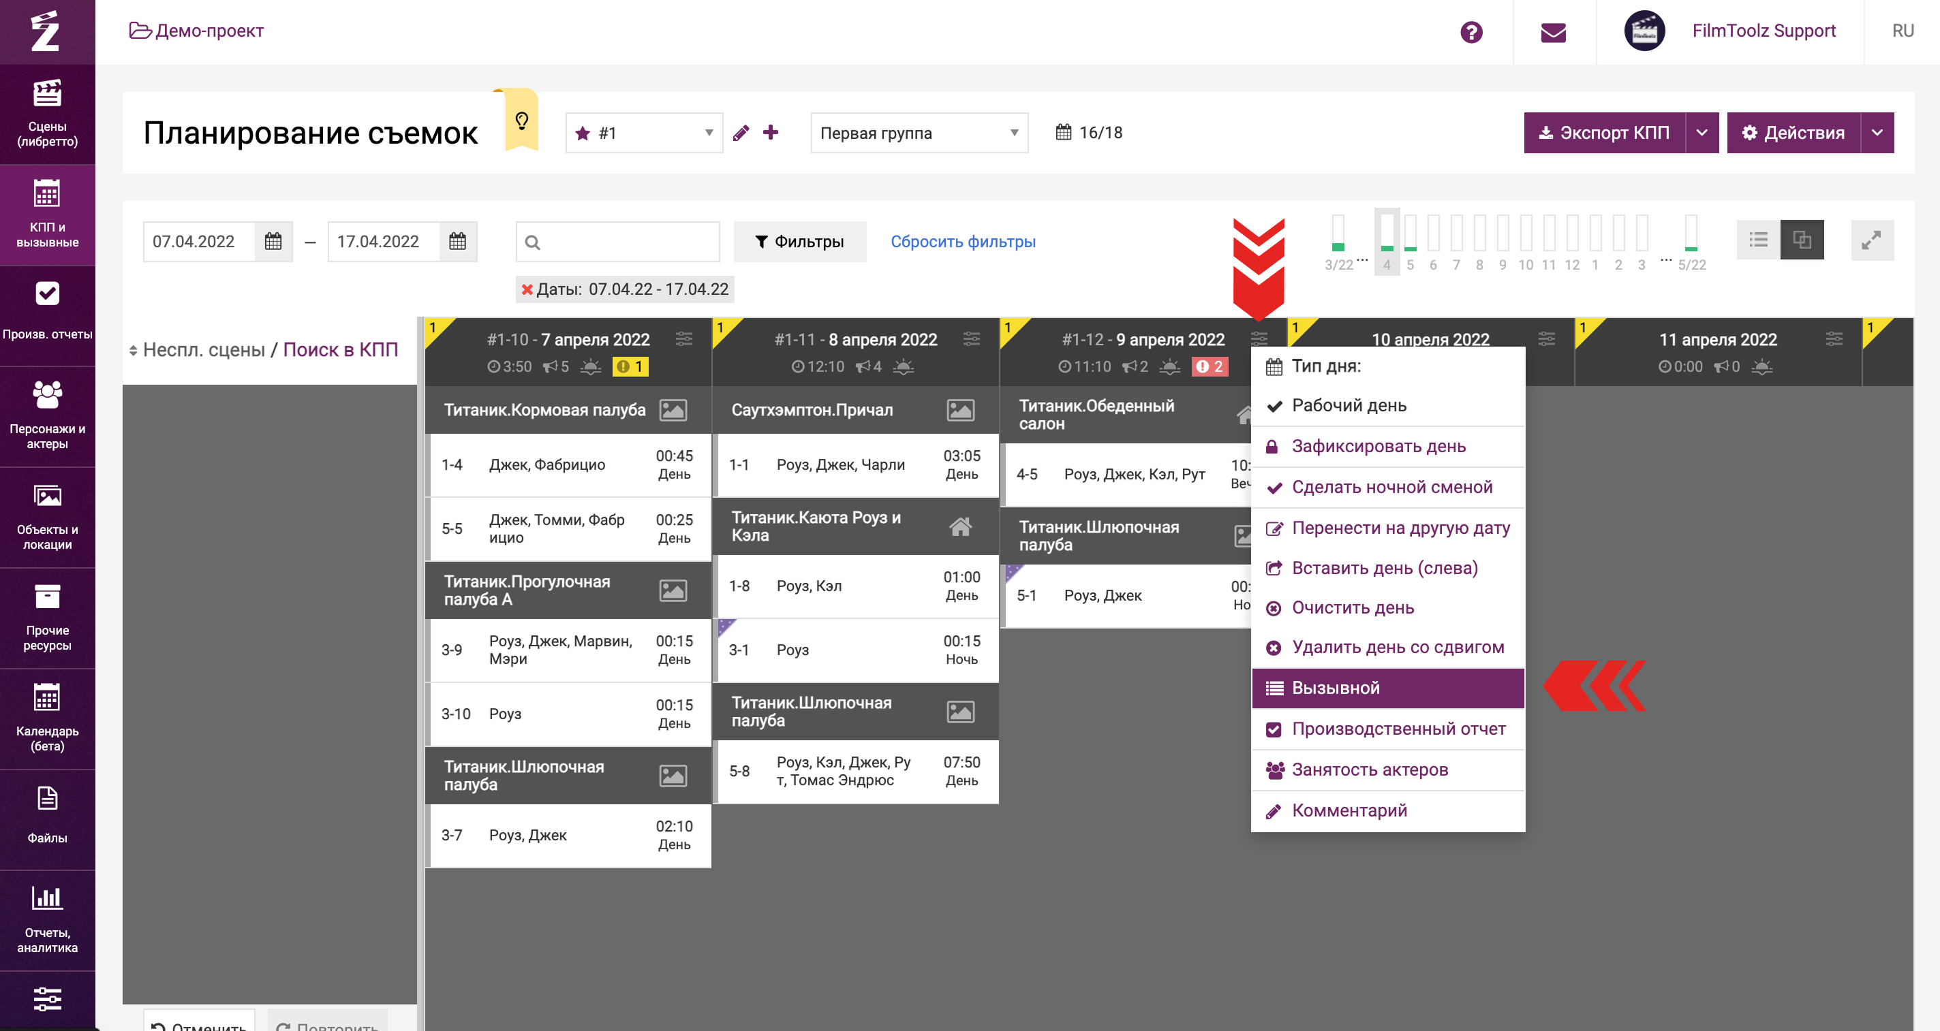Add new schedule with plus icon
This screenshot has width=1940, height=1031.
[771, 132]
